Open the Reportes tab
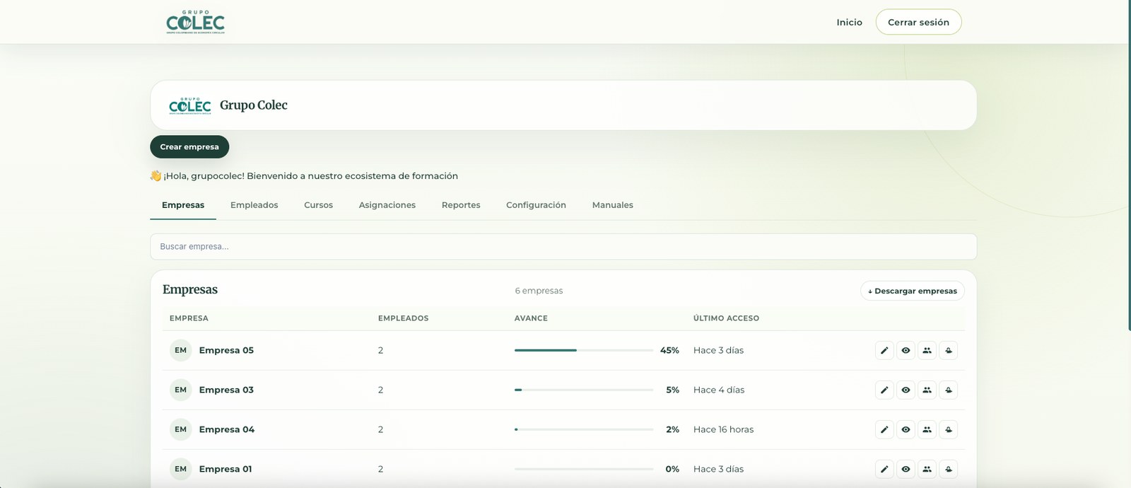Image resolution: width=1131 pixels, height=488 pixels. 461,205
